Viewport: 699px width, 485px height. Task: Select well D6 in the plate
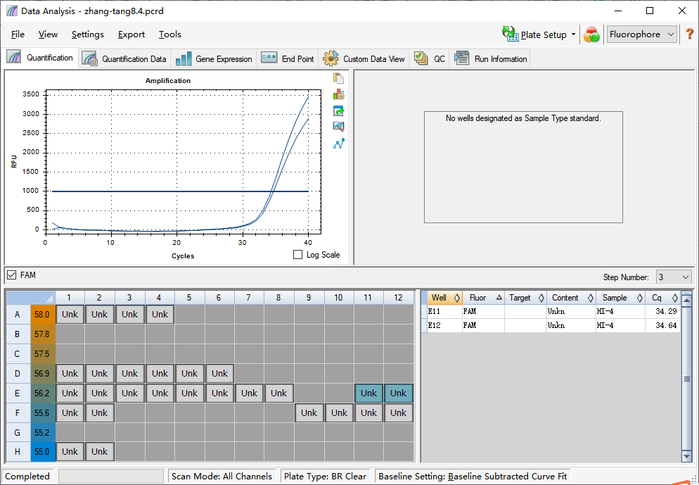pos(219,374)
